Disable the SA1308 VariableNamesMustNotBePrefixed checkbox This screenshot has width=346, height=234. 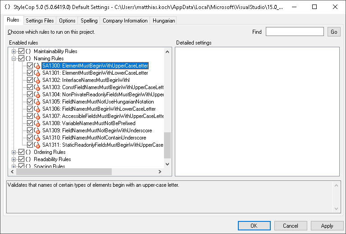click(x=30, y=123)
